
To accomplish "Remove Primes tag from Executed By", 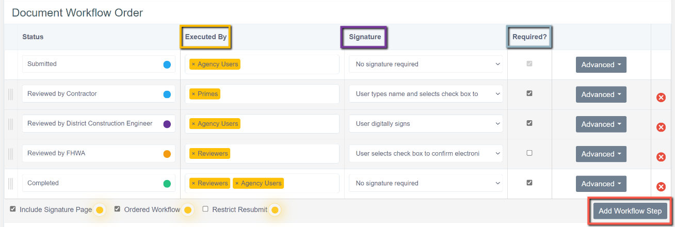I will [194, 94].
